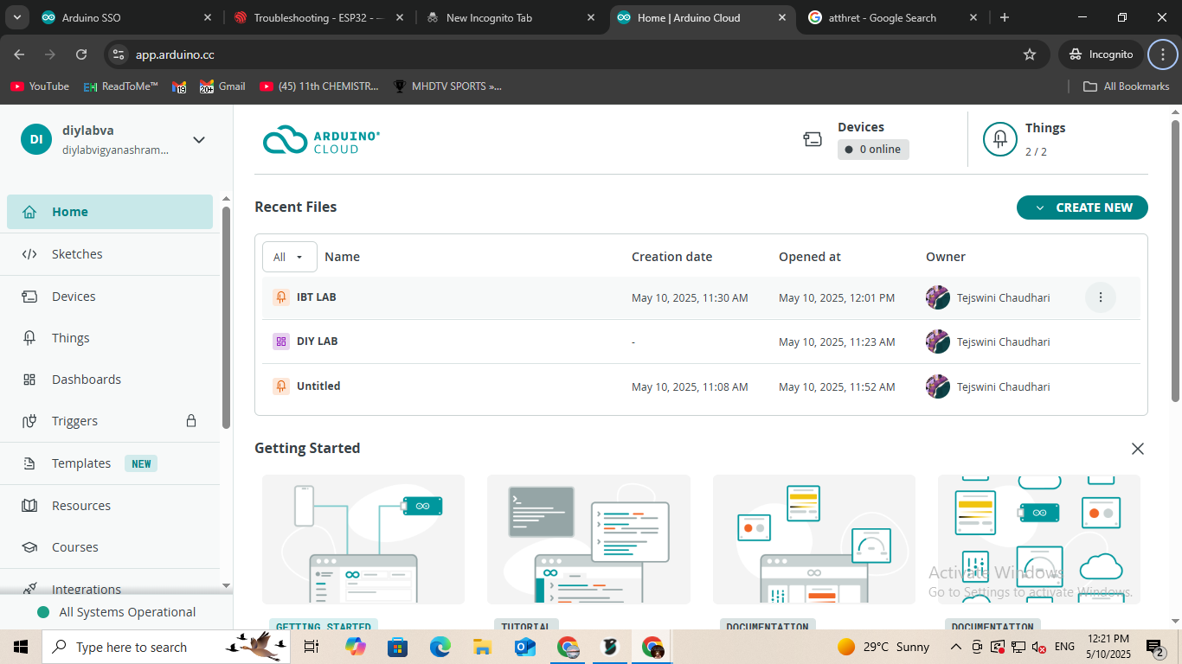Switch to the Troubleshooting - ESP32 tab

click(318, 17)
